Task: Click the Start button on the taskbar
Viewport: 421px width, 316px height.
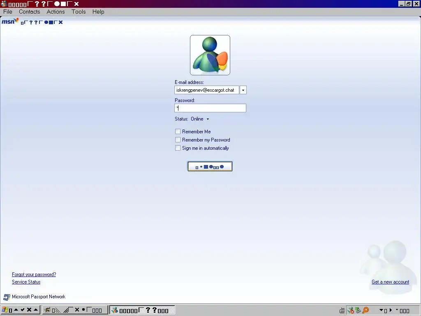Action: pos(21,310)
